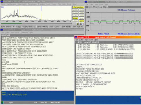Open the Decoder 112 C window system icon
Viewport: 141px width, 105px height.
tap(86, 2)
